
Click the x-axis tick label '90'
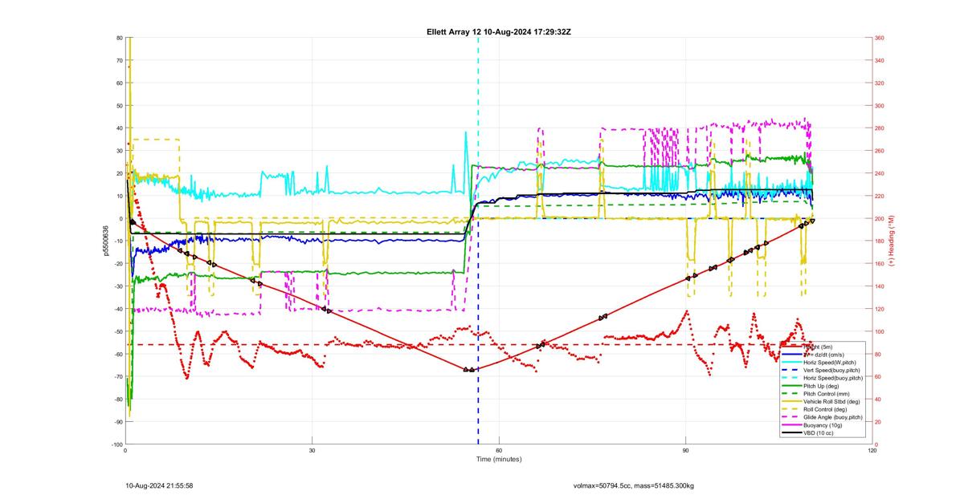tap(685, 451)
